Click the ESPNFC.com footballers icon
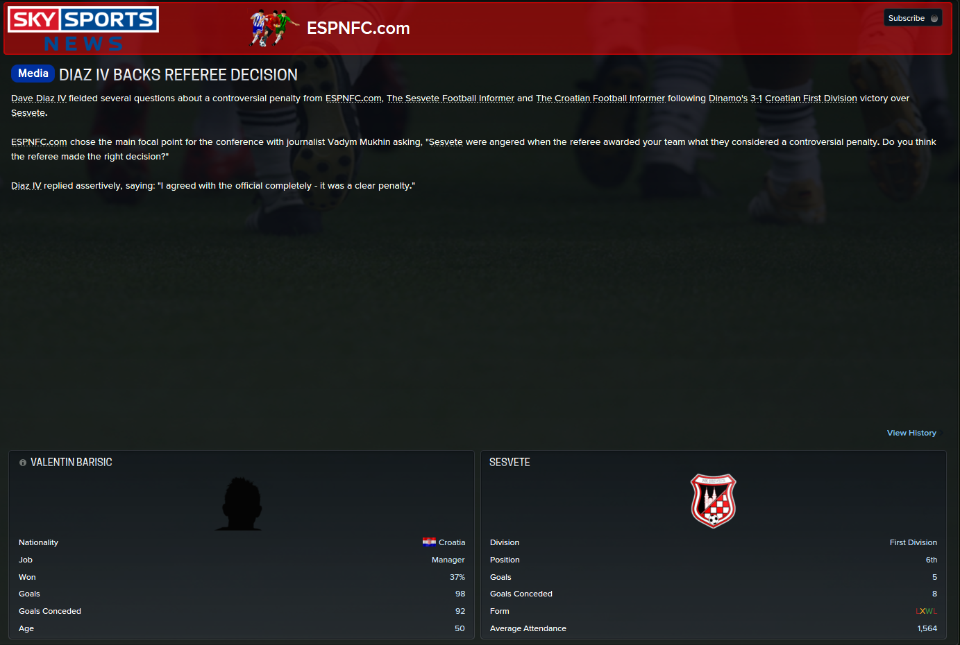960x645 pixels. point(274,28)
